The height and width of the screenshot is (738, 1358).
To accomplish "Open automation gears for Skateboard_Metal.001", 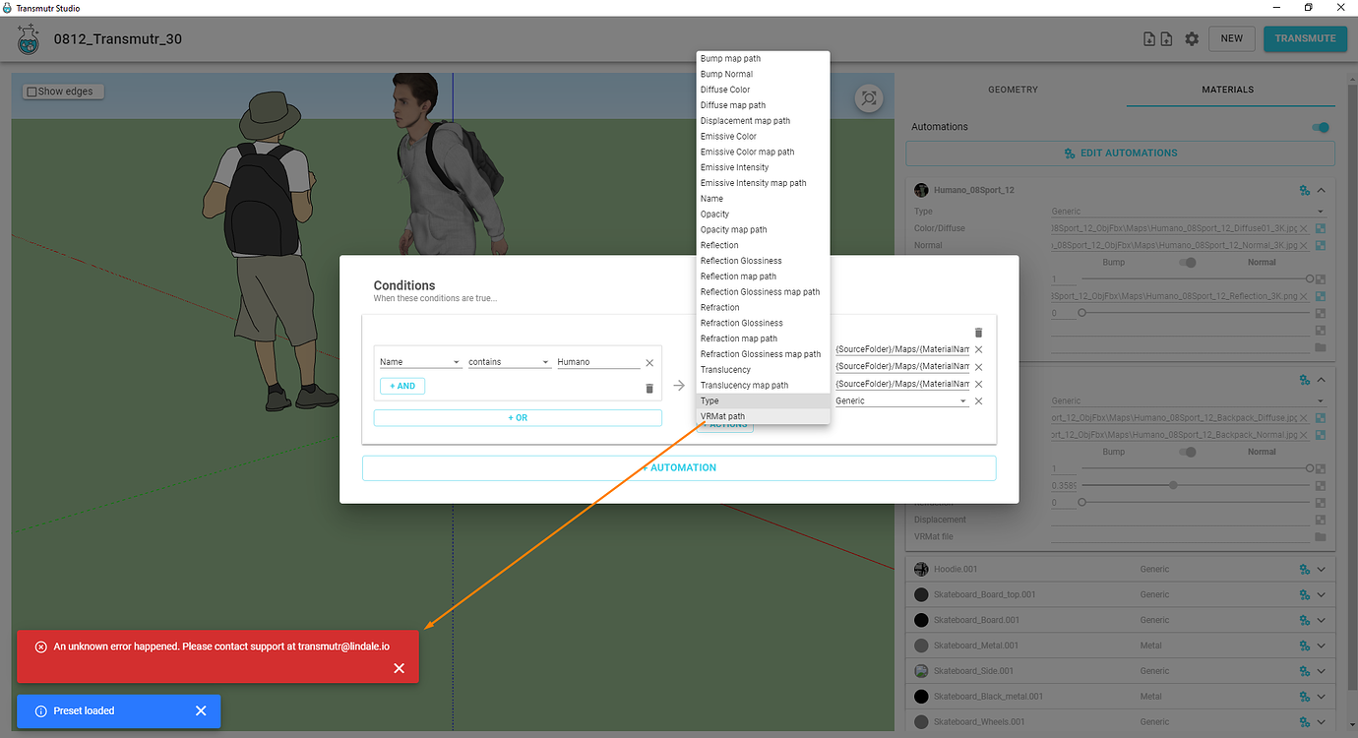I will pos(1305,646).
